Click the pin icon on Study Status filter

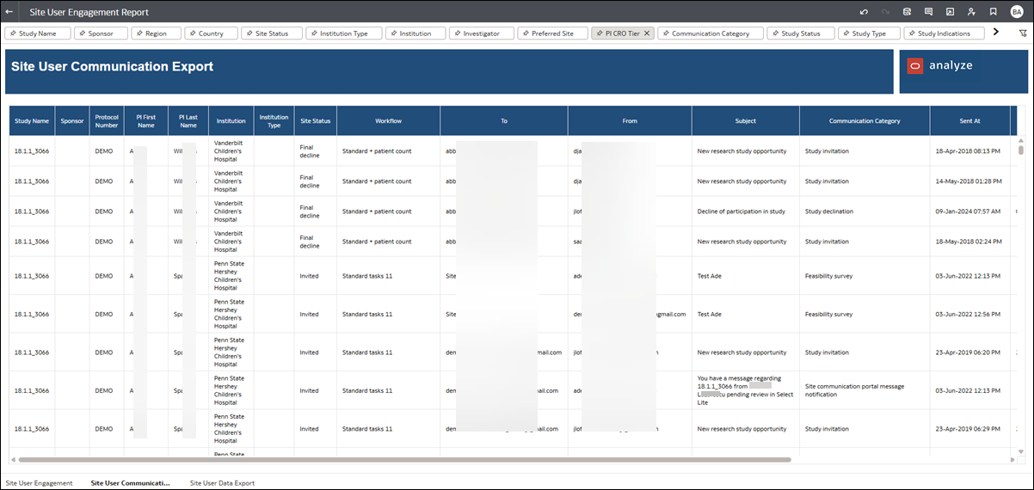pos(773,34)
